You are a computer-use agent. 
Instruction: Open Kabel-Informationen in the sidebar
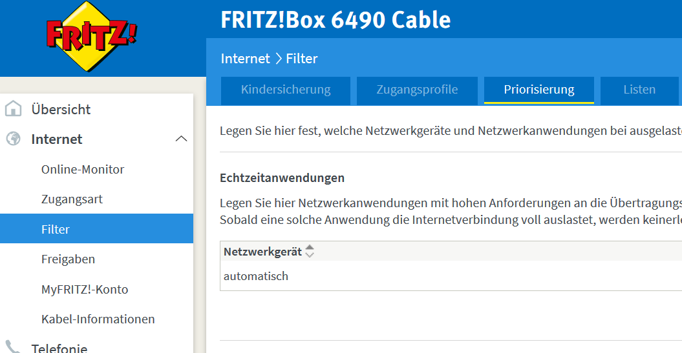[98, 319]
